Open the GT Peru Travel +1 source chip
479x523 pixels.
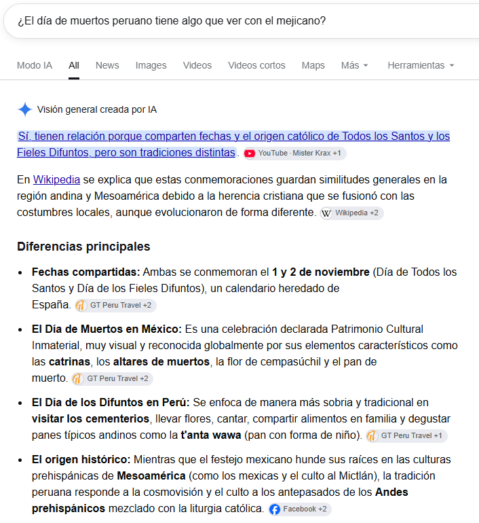[x=406, y=435]
